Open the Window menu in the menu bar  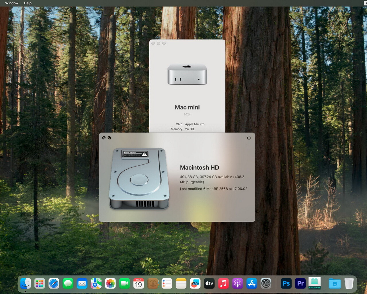12,3
